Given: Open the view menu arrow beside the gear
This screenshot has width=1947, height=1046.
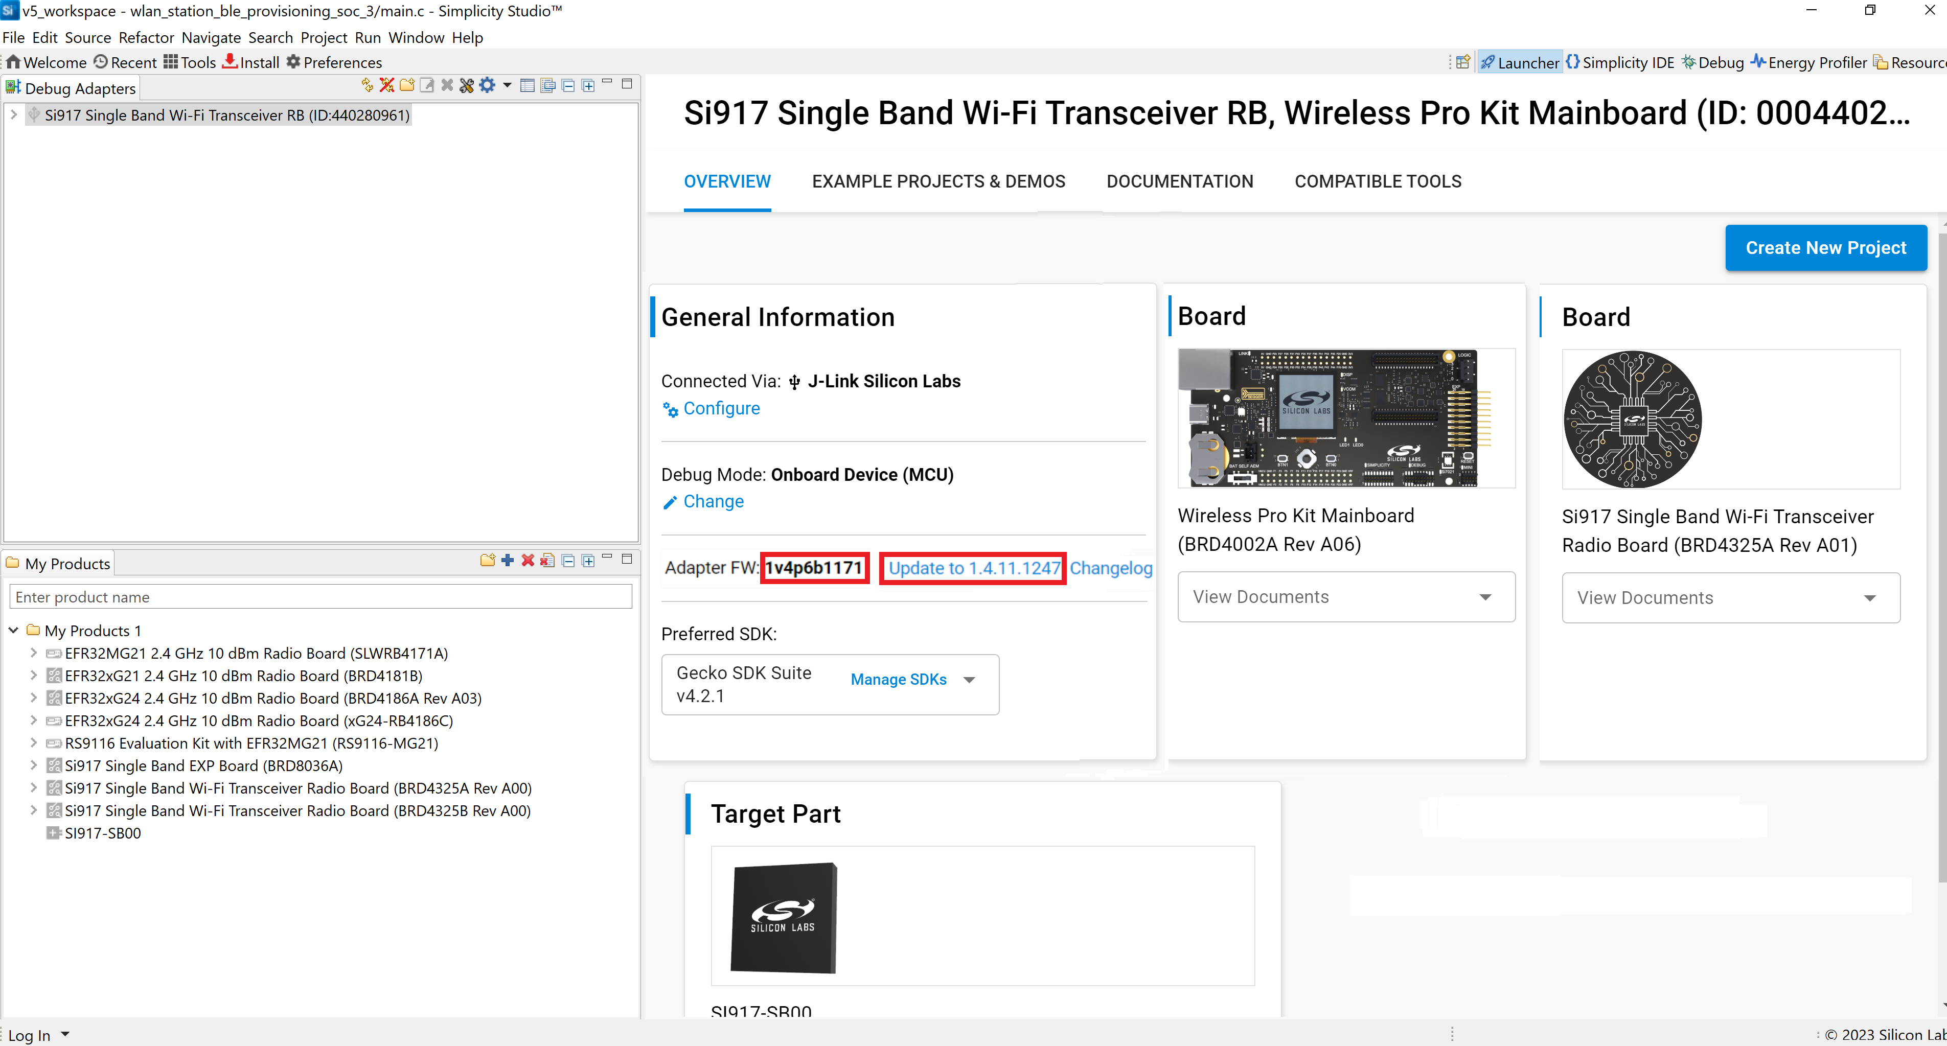Looking at the screenshot, I should (x=507, y=85).
